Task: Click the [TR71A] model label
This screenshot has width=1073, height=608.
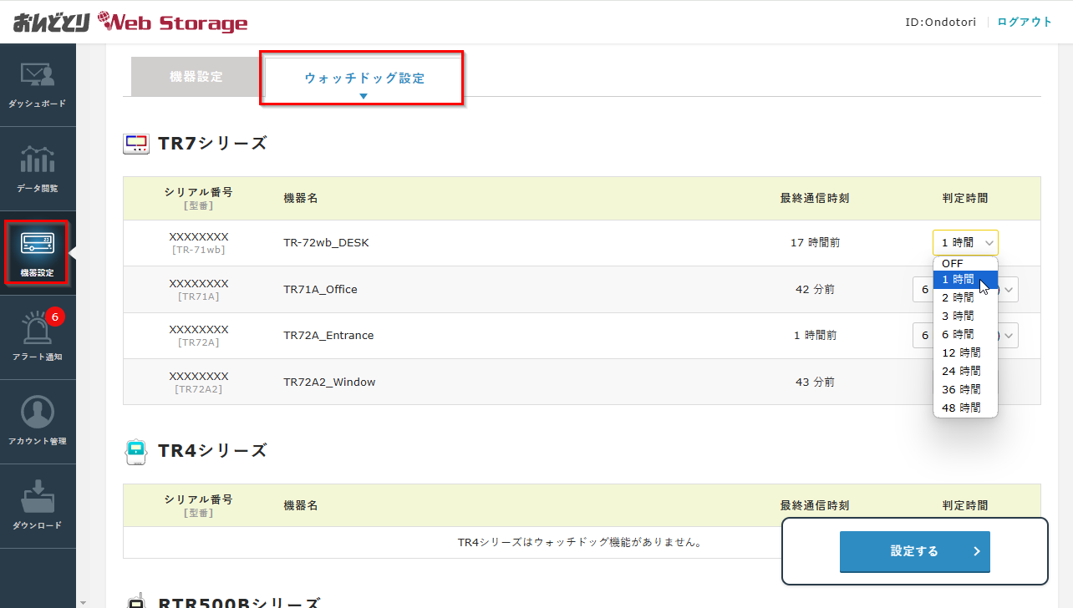Action: pyautogui.click(x=198, y=296)
